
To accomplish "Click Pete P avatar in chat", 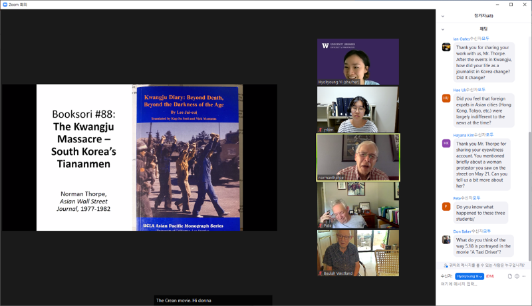I will pyautogui.click(x=446, y=206).
